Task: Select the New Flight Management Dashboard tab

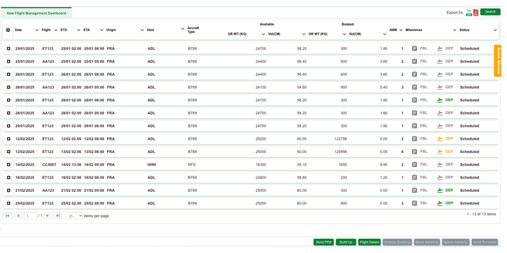Action: click(36, 13)
